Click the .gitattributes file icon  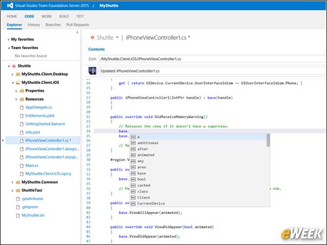(x=18, y=199)
